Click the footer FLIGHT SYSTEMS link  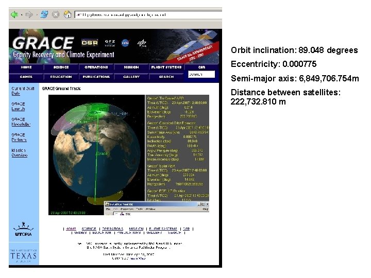click(163, 229)
